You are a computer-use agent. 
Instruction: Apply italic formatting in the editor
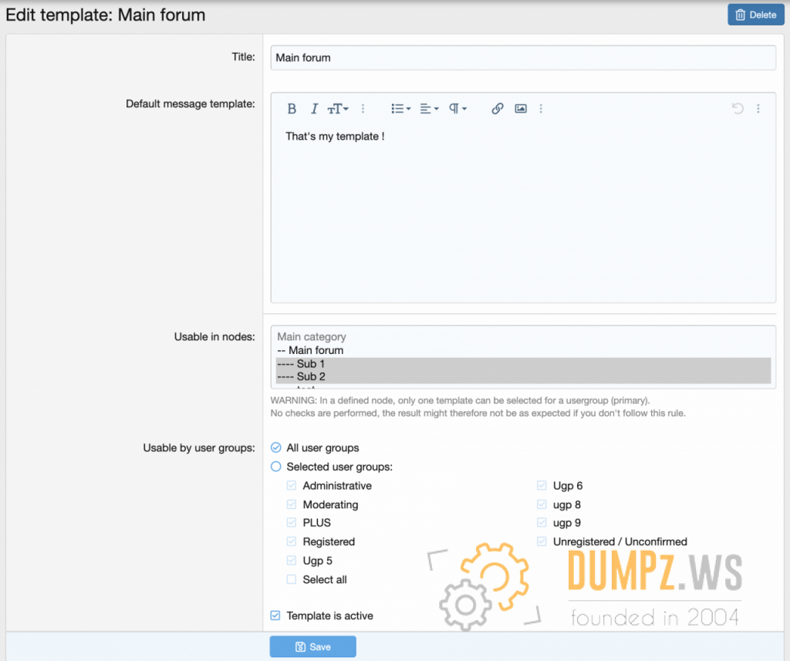click(314, 109)
